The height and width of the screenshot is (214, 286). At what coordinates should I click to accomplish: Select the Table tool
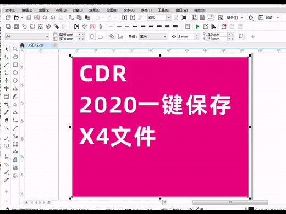pos(7,97)
